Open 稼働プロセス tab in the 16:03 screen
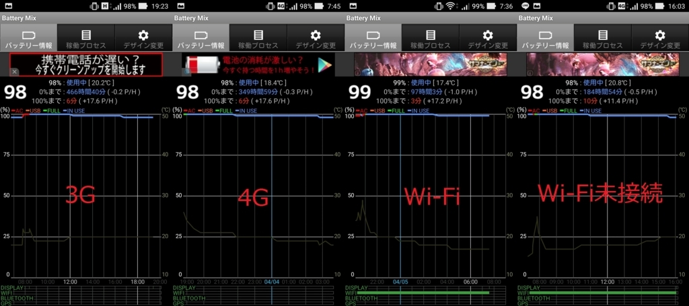 click(x=603, y=37)
